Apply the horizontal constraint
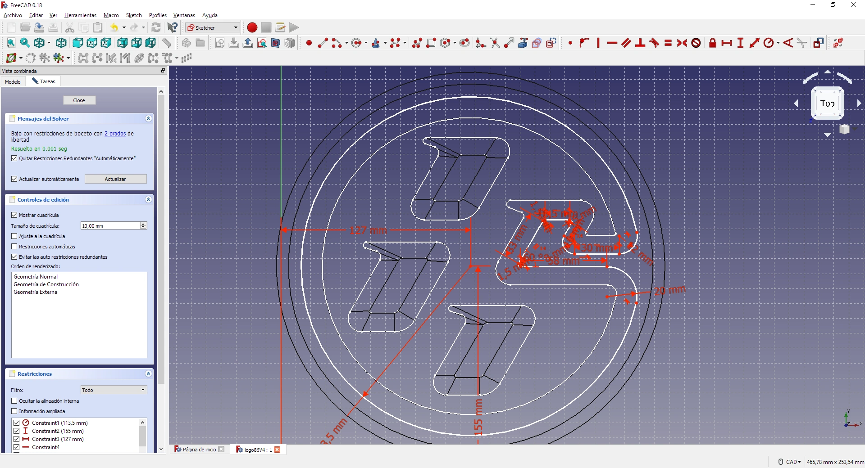Image resolution: width=865 pixels, height=468 pixels. coord(612,43)
